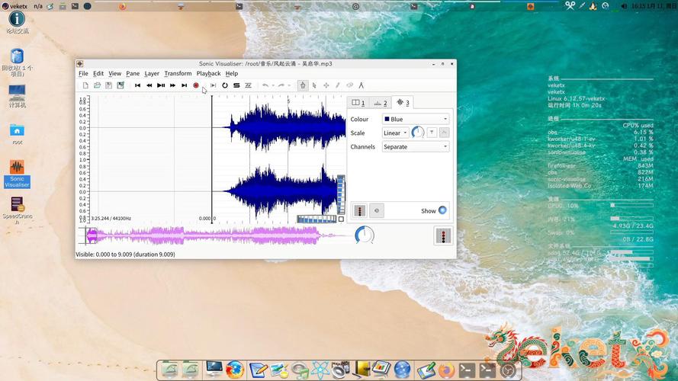Toggle Constrain Playback to Selection
This screenshot has width=678, height=381.
click(x=214, y=85)
